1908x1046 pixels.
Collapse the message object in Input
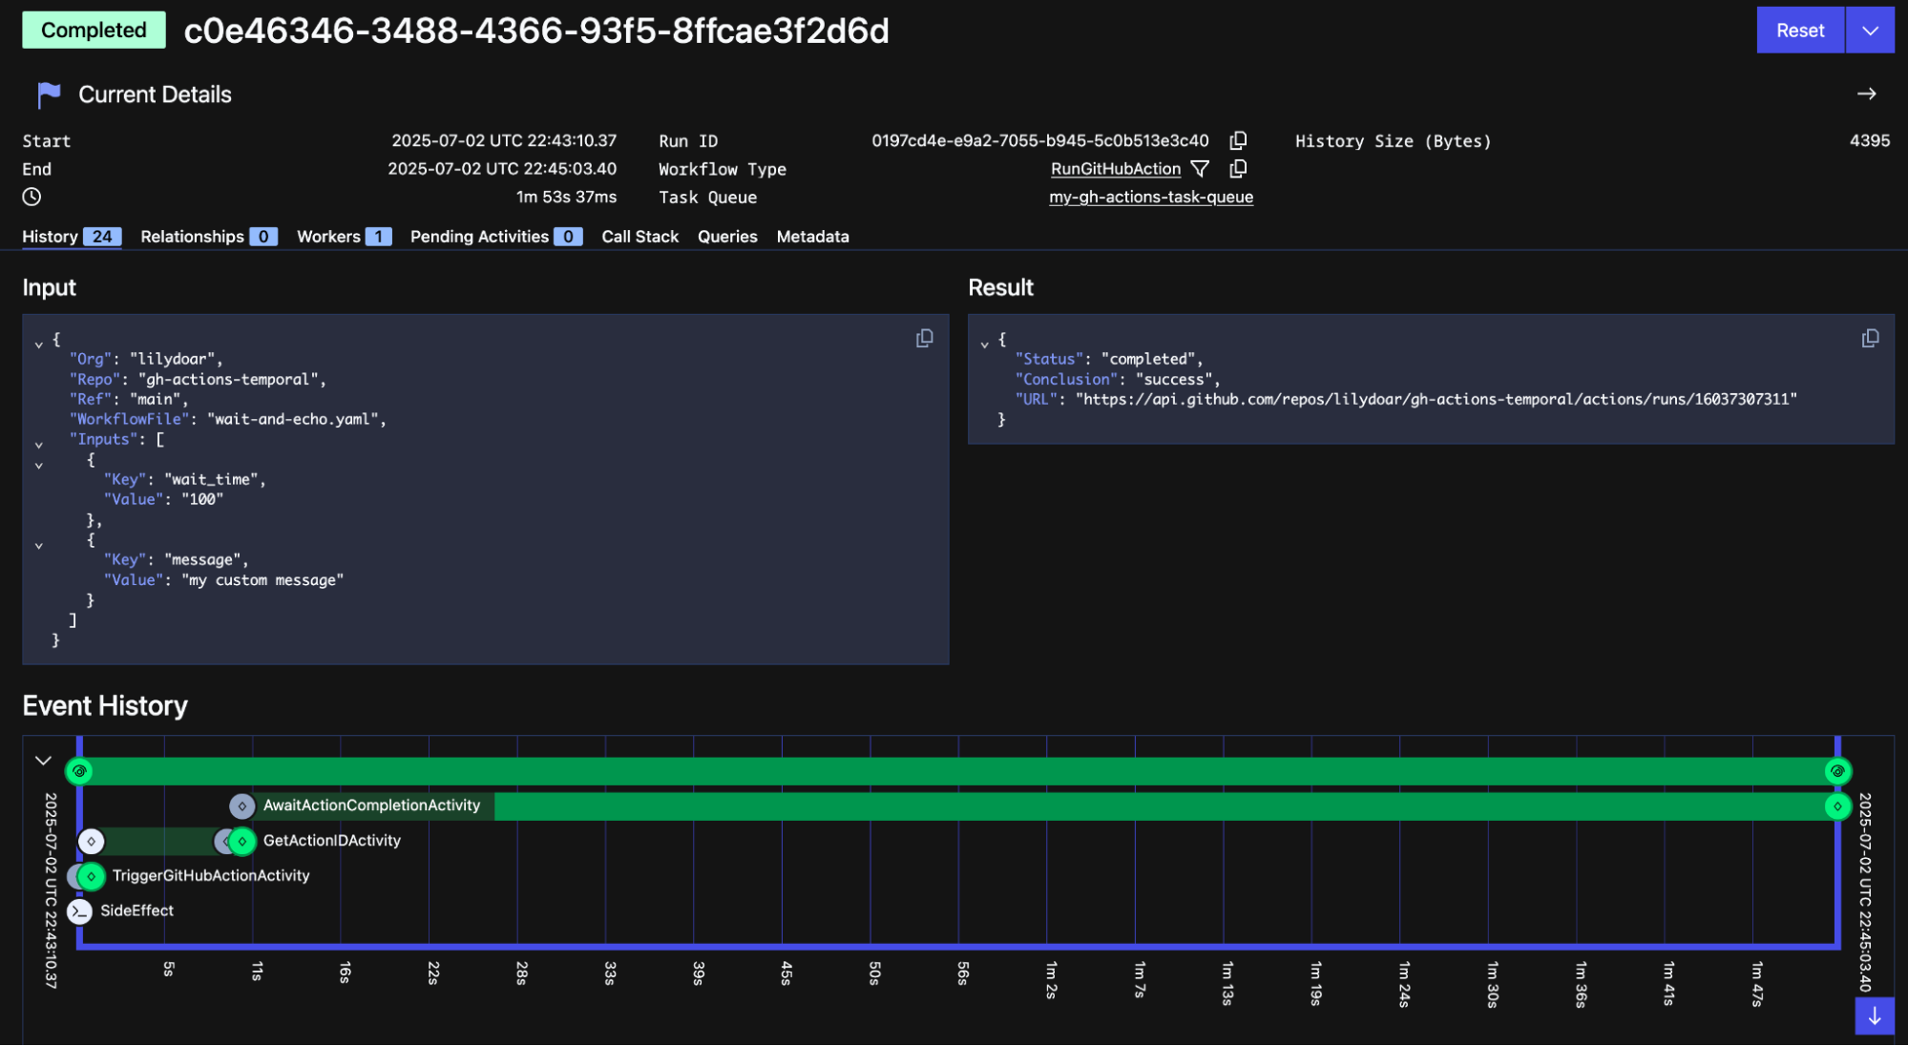(x=38, y=546)
